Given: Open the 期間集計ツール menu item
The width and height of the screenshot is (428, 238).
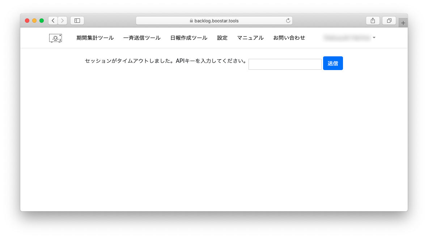Looking at the screenshot, I should tap(95, 38).
